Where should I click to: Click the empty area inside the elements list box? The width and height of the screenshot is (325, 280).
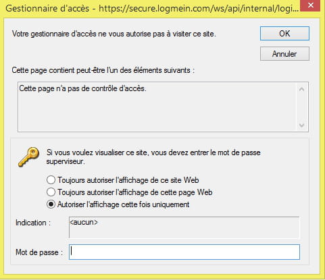click(157, 113)
